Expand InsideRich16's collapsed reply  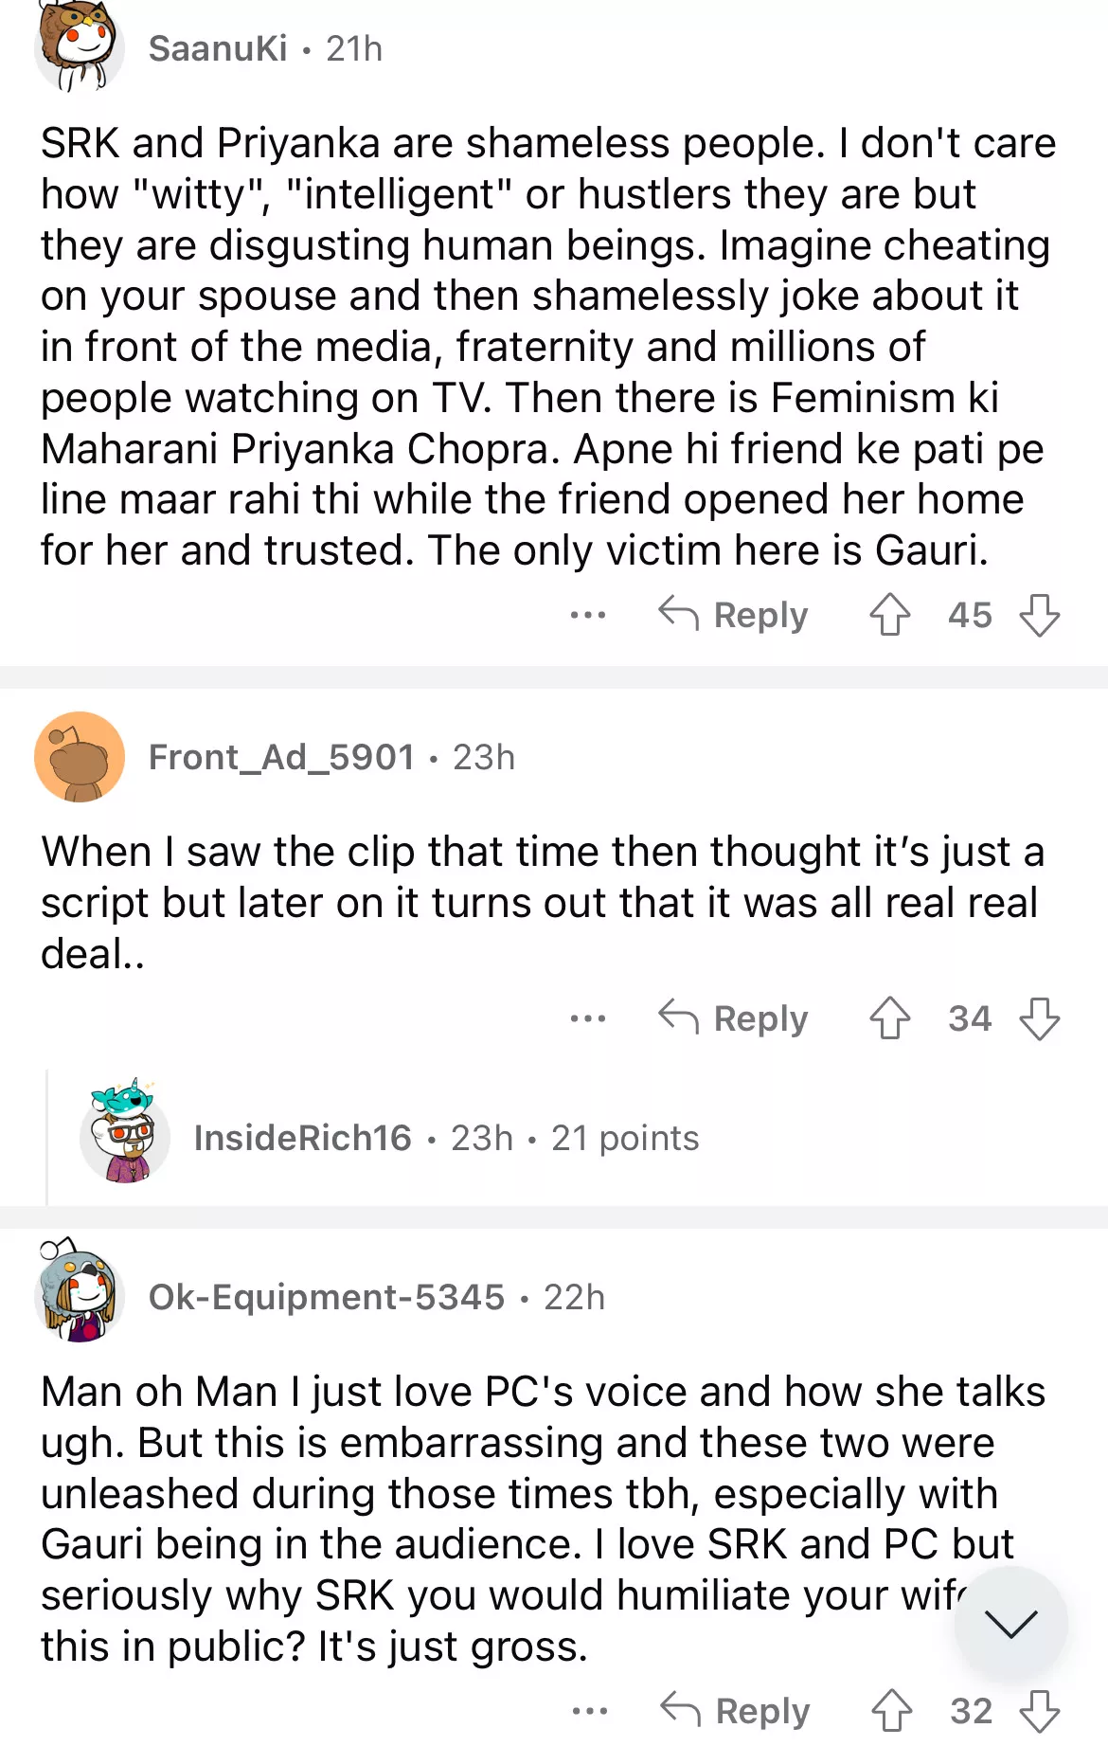[445, 1138]
